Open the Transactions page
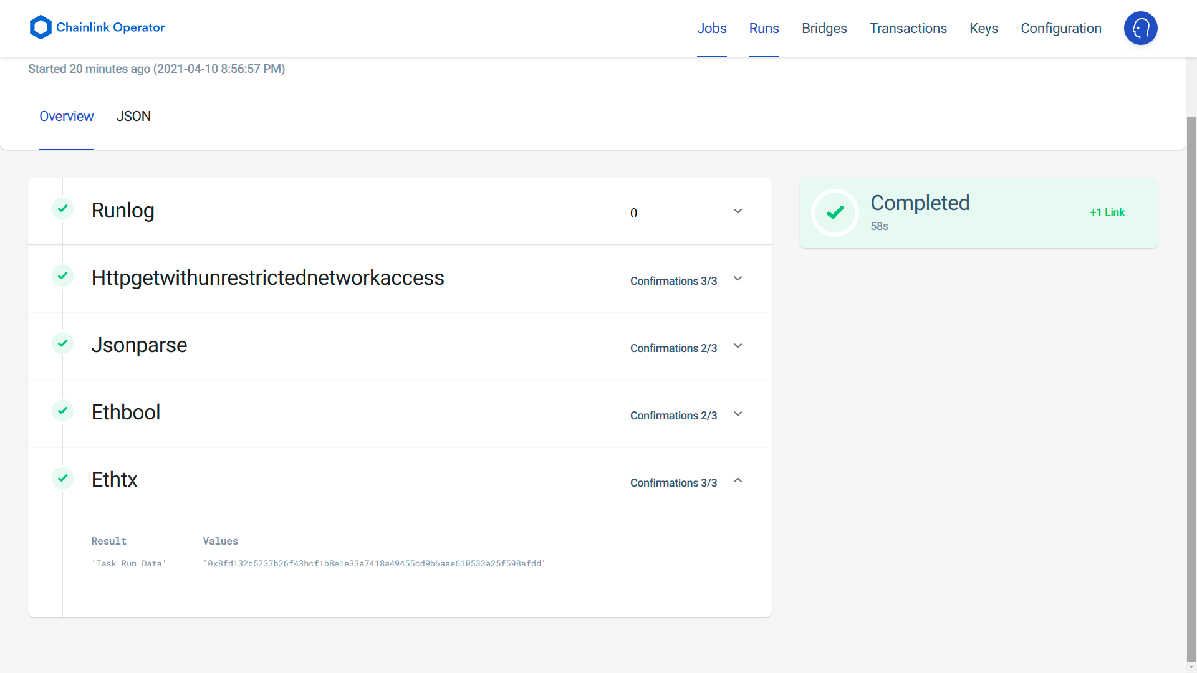This screenshot has height=673, width=1197. [x=908, y=29]
